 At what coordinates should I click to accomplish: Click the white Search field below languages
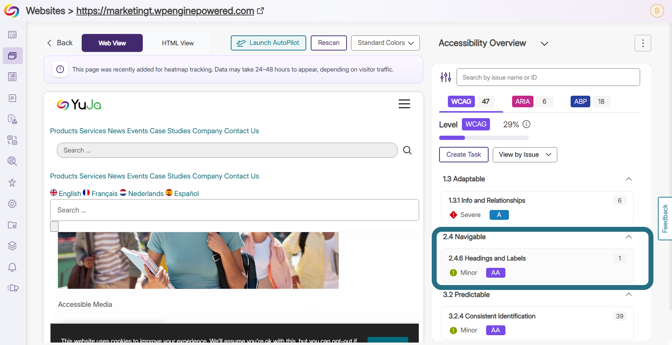click(235, 210)
